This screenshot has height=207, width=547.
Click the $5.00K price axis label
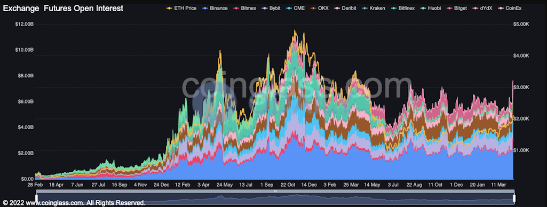click(521, 24)
